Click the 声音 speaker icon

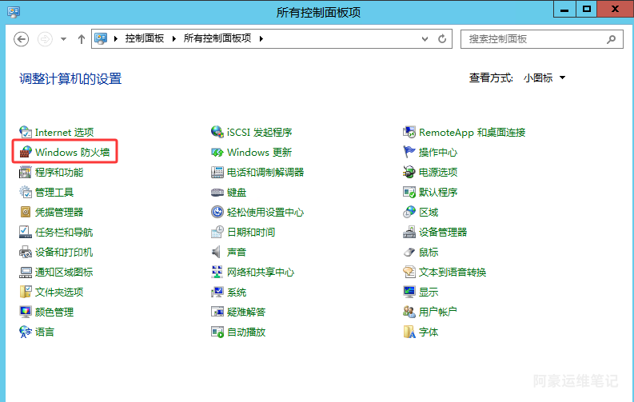pyautogui.click(x=217, y=252)
